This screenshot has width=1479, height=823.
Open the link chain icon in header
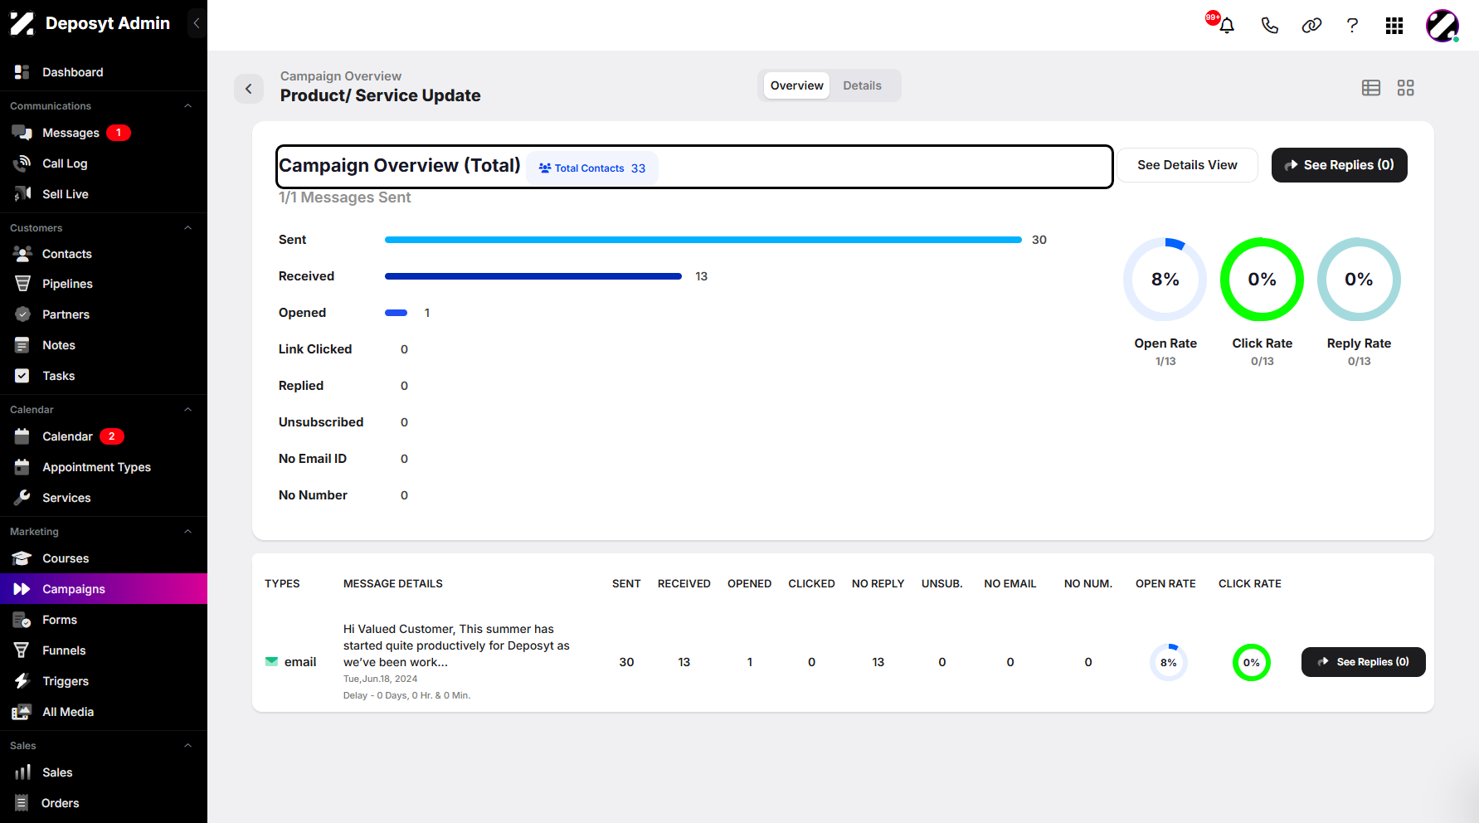coord(1311,26)
